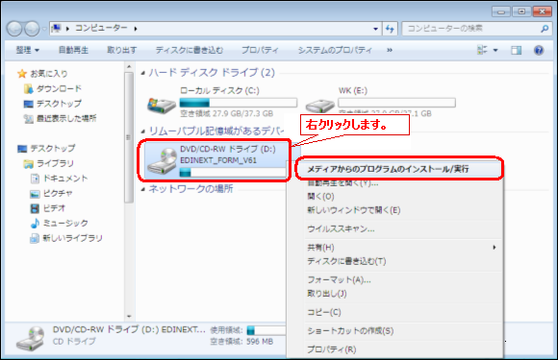
Task: Click システムのプロパティ in the toolbar
Action: click(335, 50)
